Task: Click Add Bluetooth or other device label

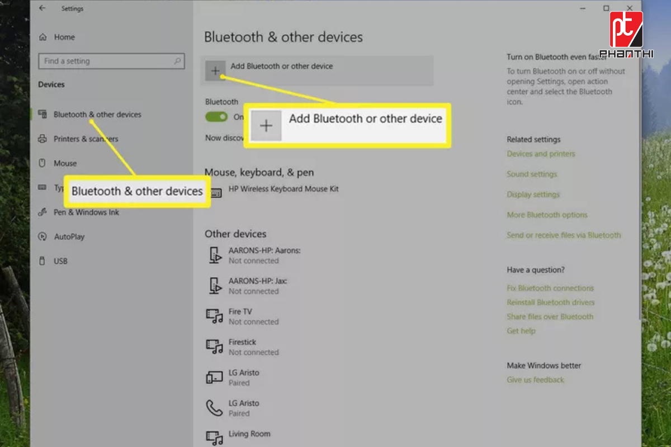Action: click(281, 66)
